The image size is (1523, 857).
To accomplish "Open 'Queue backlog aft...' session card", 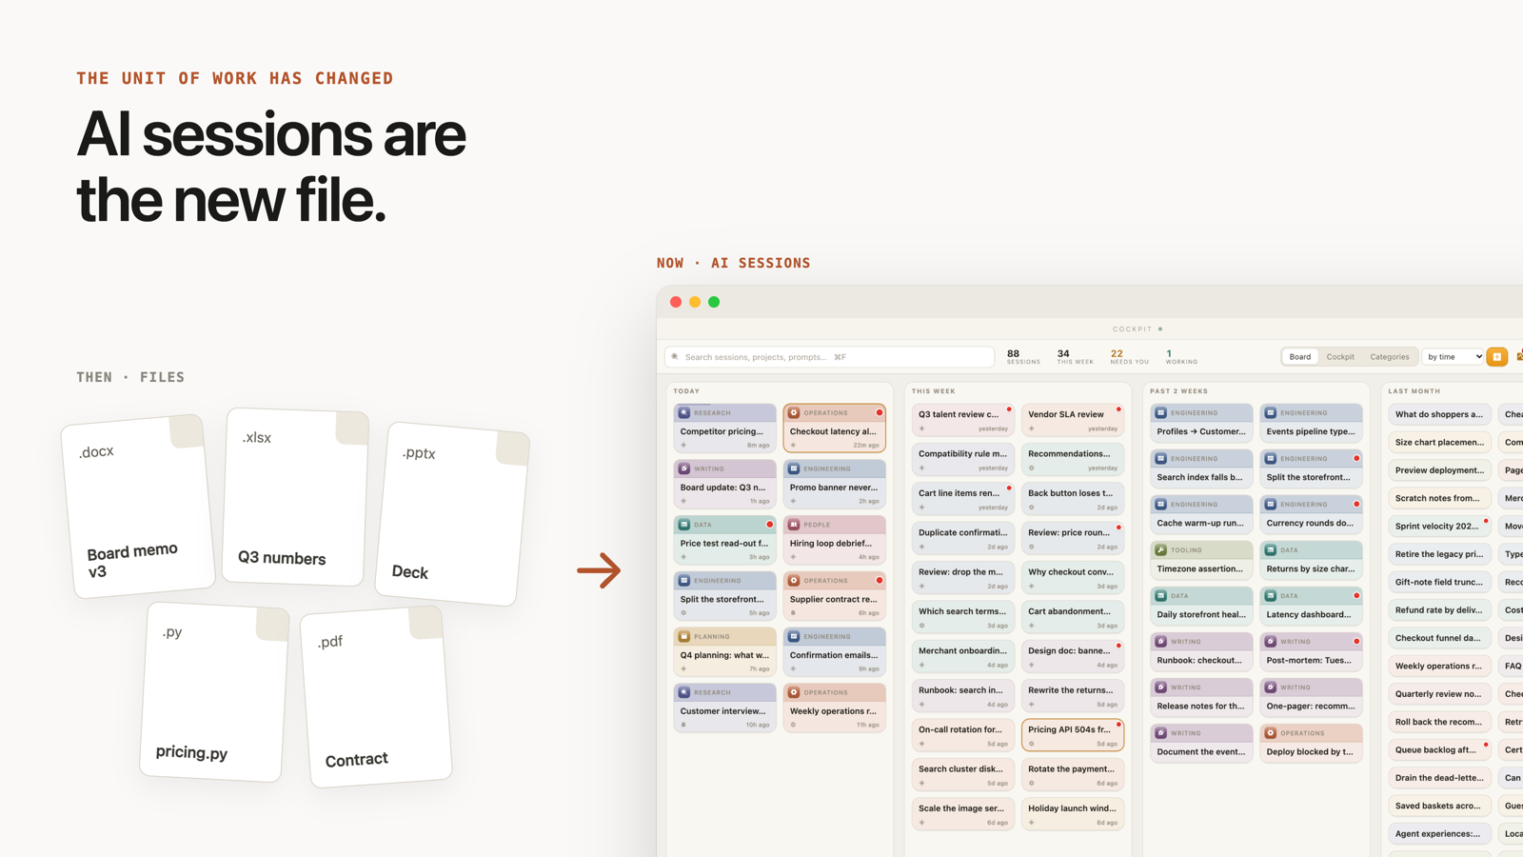I will click(x=1439, y=749).
